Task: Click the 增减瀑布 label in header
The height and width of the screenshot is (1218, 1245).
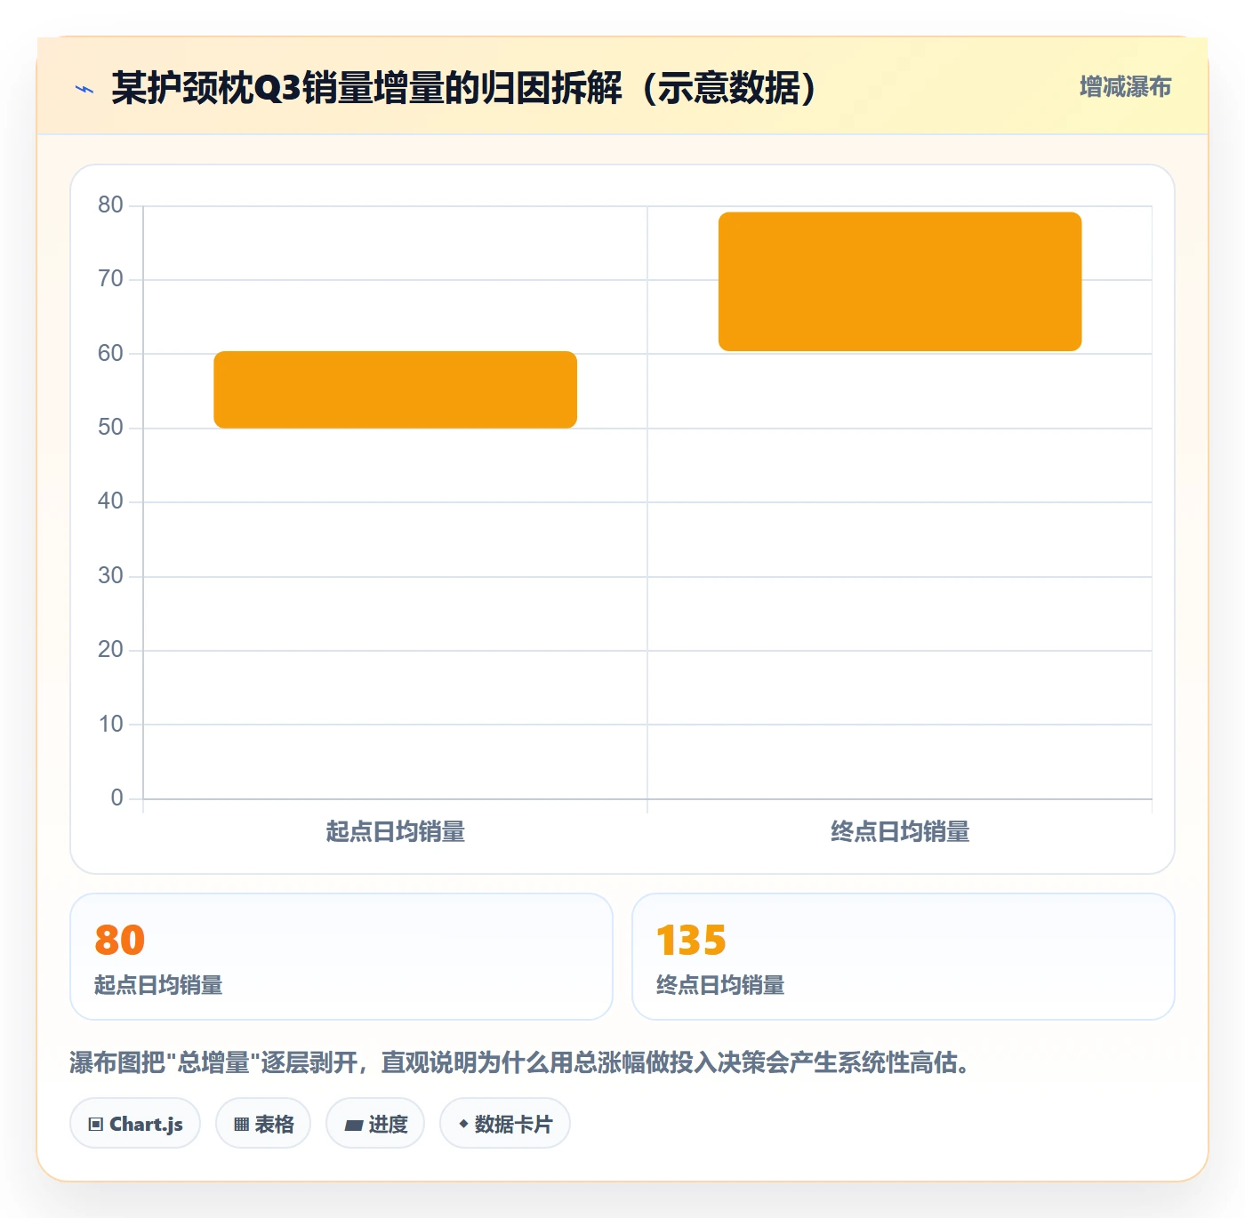Action: pos(1125,87)
